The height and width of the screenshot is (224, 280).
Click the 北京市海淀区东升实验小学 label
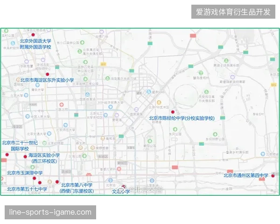click(x=47, y=80)
